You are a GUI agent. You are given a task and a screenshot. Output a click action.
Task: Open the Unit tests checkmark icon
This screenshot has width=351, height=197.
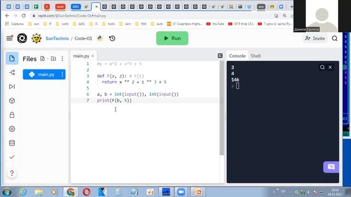tap(12, 157)
